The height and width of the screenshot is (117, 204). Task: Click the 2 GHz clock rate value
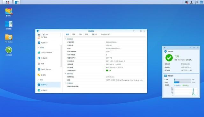108,52
